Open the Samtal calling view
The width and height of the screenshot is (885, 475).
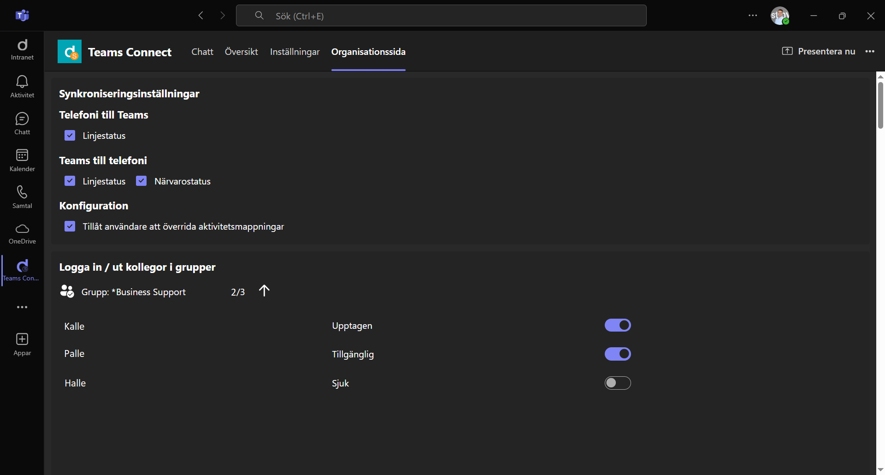point(22,197)
